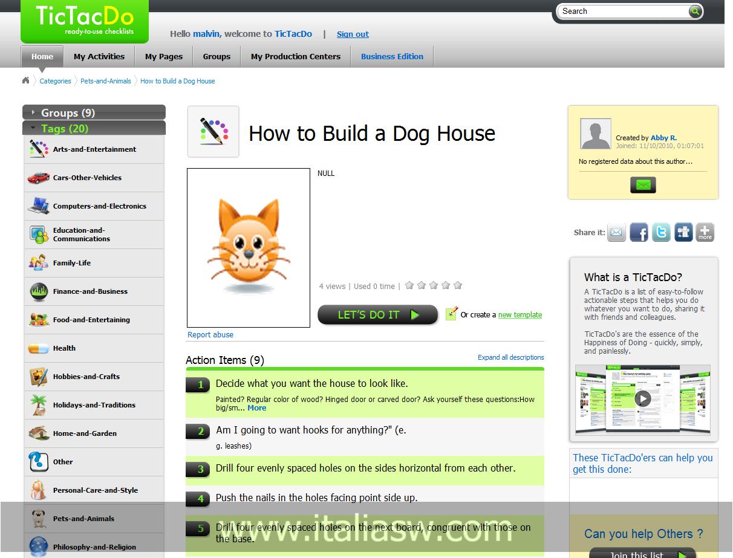This screenshot has width=733, height=558.
Task: Share via email envelope icon
Action: click(x=616, y=232)
